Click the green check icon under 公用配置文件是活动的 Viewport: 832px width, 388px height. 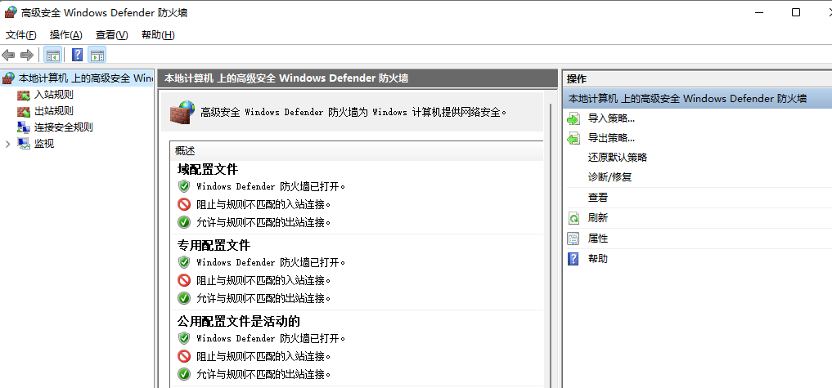[184, 373]
